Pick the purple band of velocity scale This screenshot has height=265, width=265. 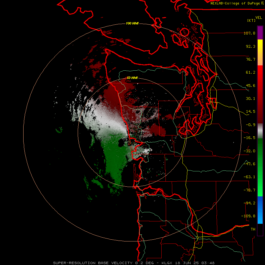(260, 33)
